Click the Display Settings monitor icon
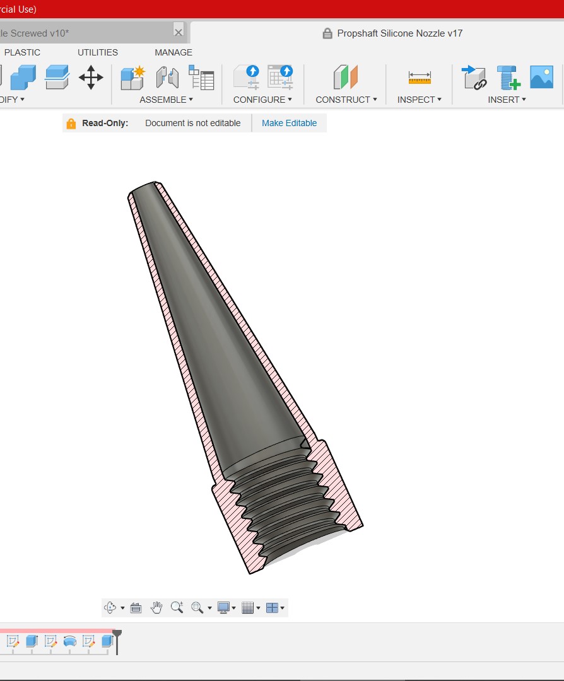Image resolution: width=564 pixels, height=681 pixels. 223,608
